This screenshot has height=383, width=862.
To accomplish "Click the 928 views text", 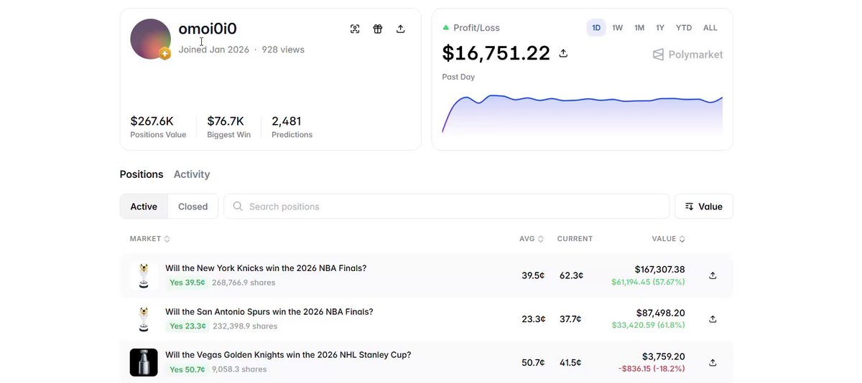I will point(283,49).
